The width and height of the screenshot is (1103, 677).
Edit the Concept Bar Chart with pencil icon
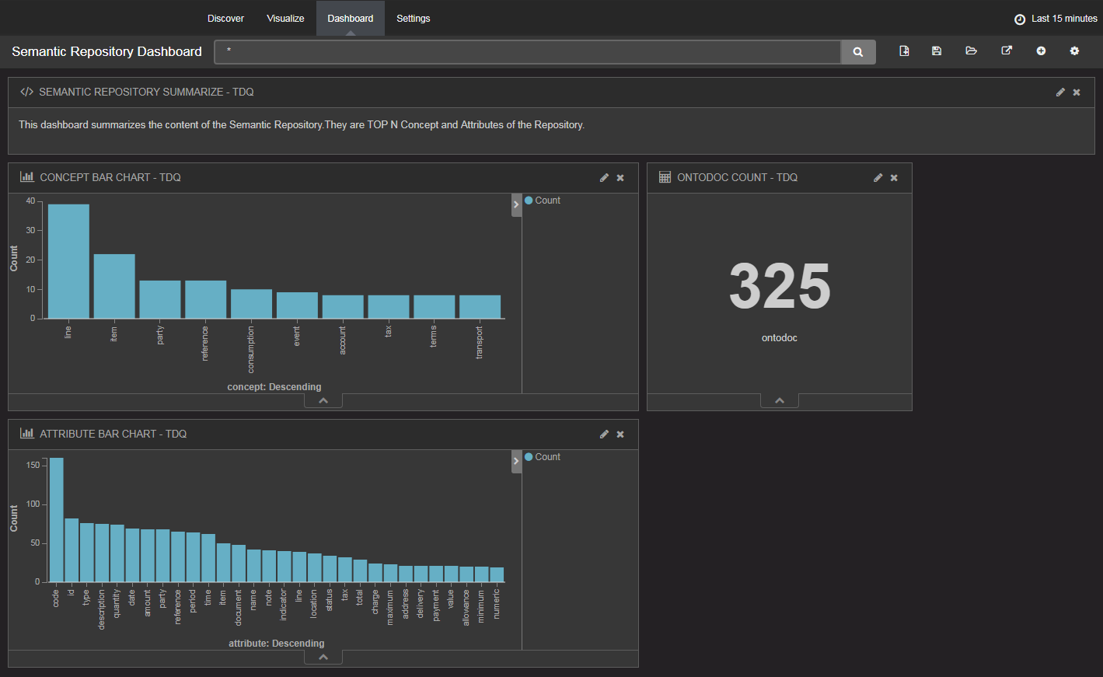[x=604, y=178]
